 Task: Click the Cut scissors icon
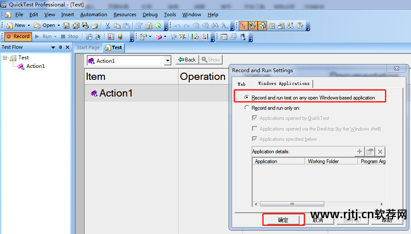[x=108, y=26]
